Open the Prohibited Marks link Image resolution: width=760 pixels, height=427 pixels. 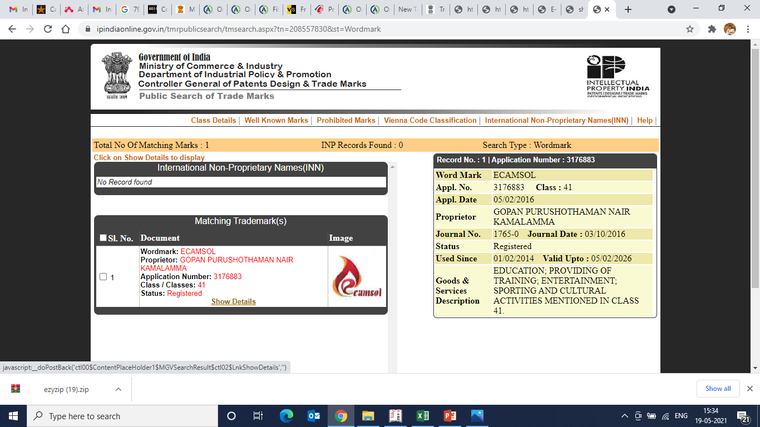[x=346, y=120]
